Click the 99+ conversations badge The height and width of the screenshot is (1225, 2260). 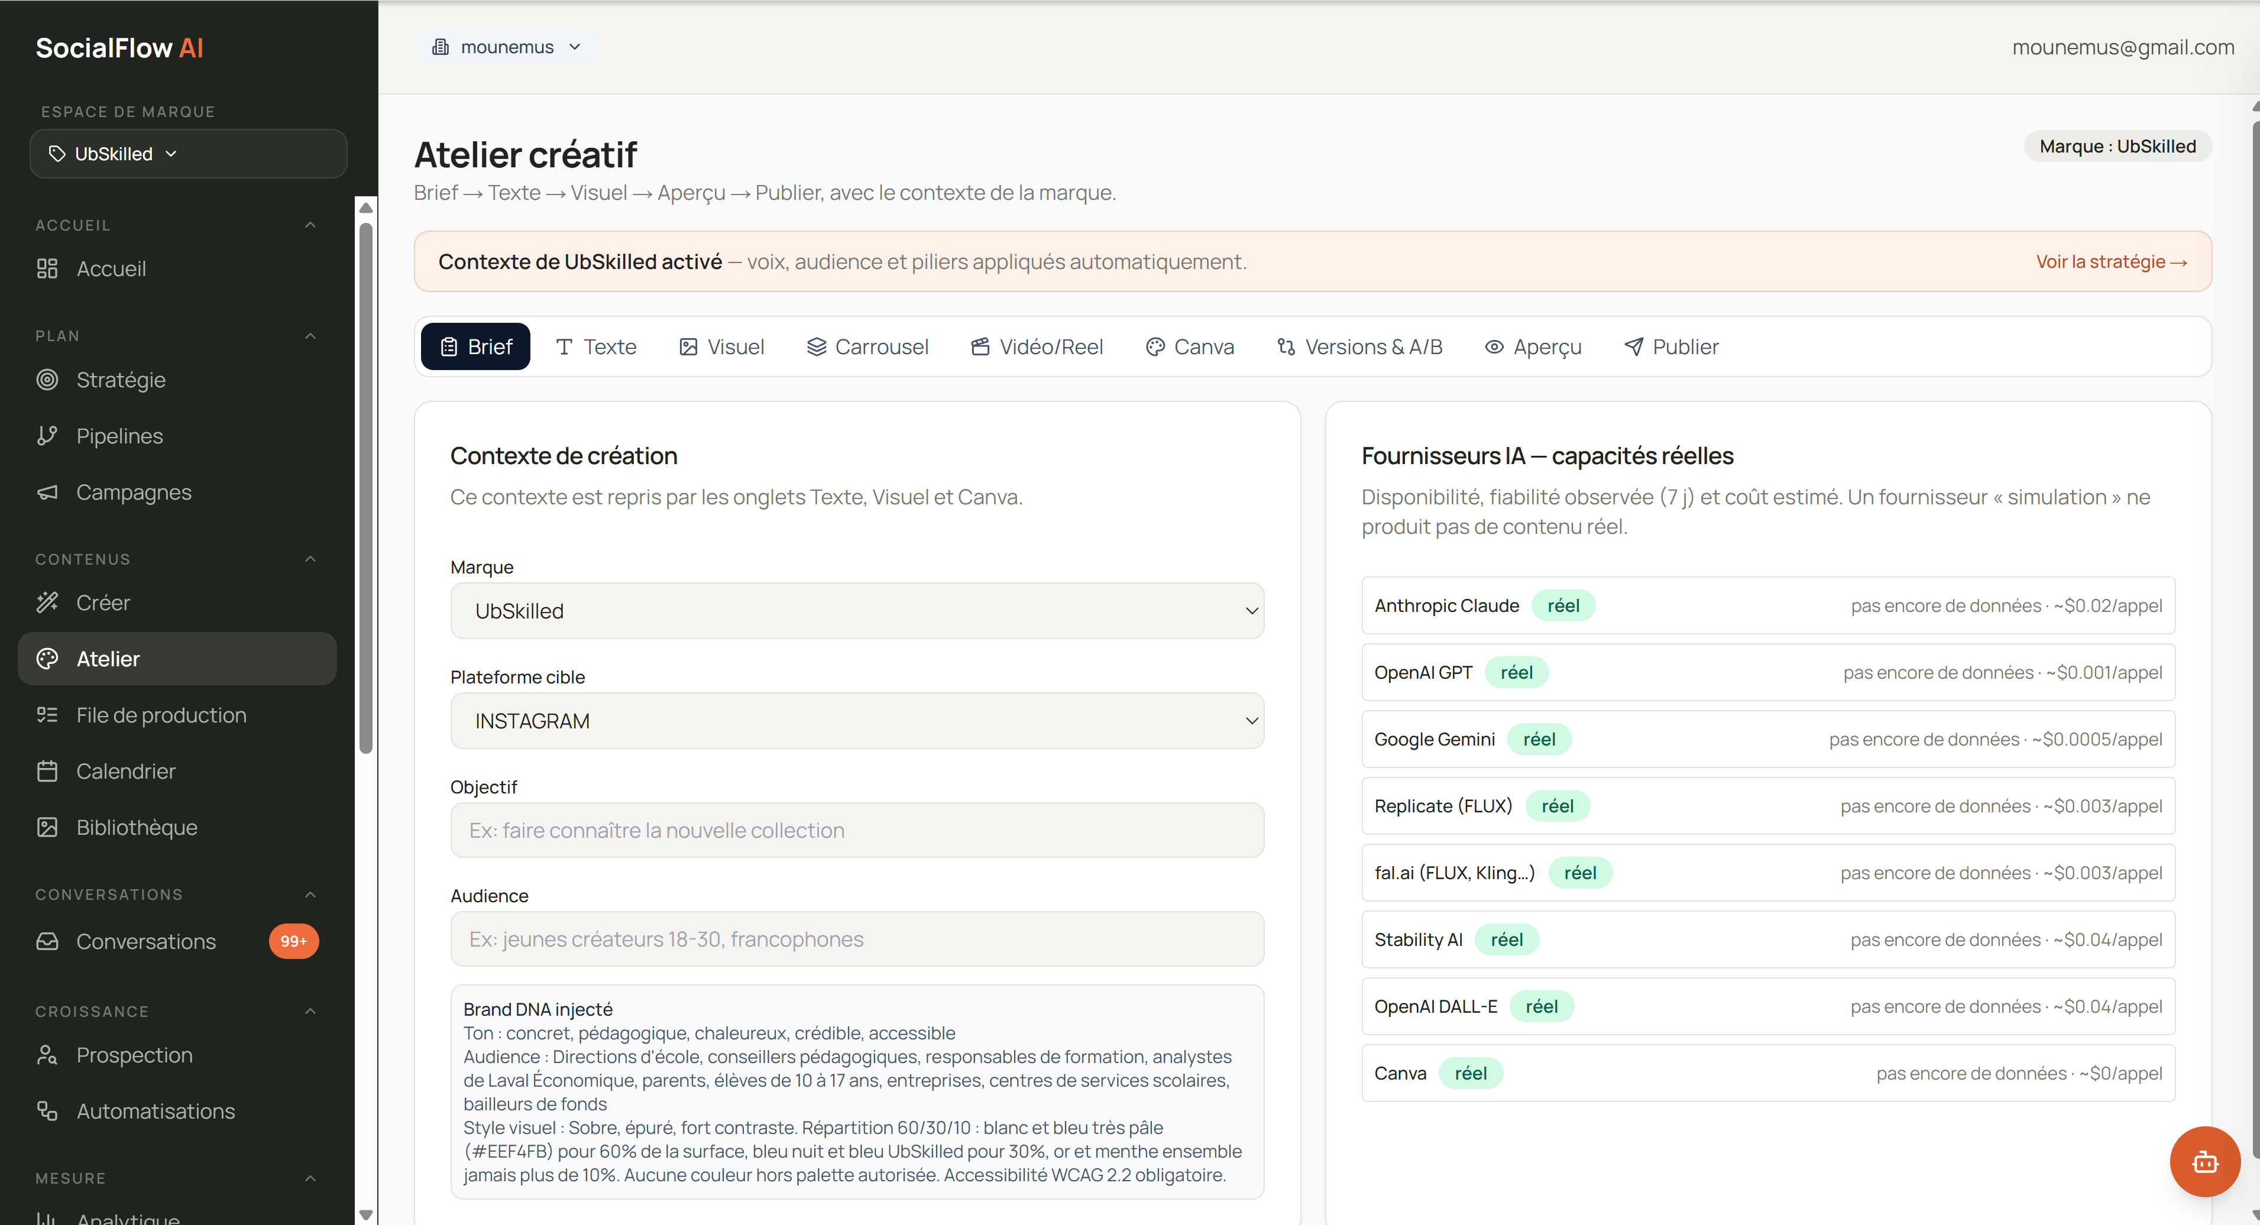tap(294, 941)
